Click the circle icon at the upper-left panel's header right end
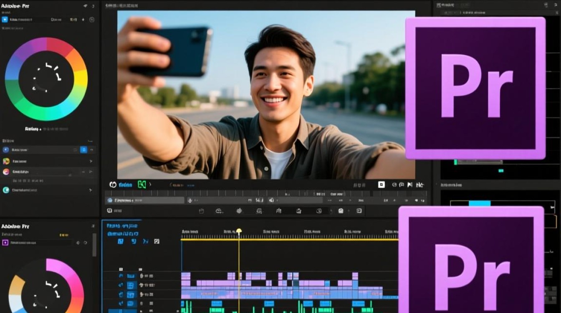Viewport: 561px width, 313px height. click(x=92, y=20)
